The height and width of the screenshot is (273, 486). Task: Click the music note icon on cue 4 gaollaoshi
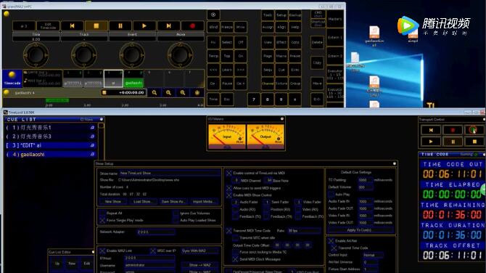pos(92,154)
